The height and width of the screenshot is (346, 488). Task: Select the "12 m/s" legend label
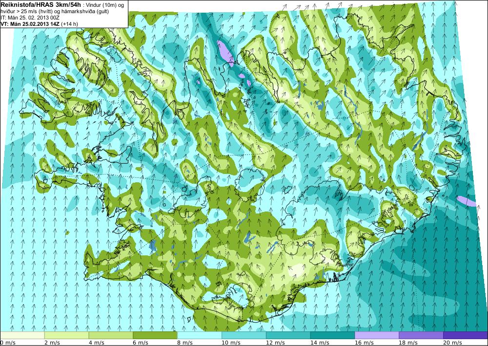pos(275,343)
